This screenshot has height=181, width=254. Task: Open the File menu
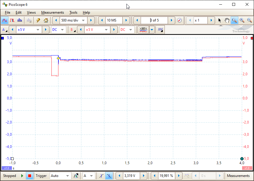point(8,12)
